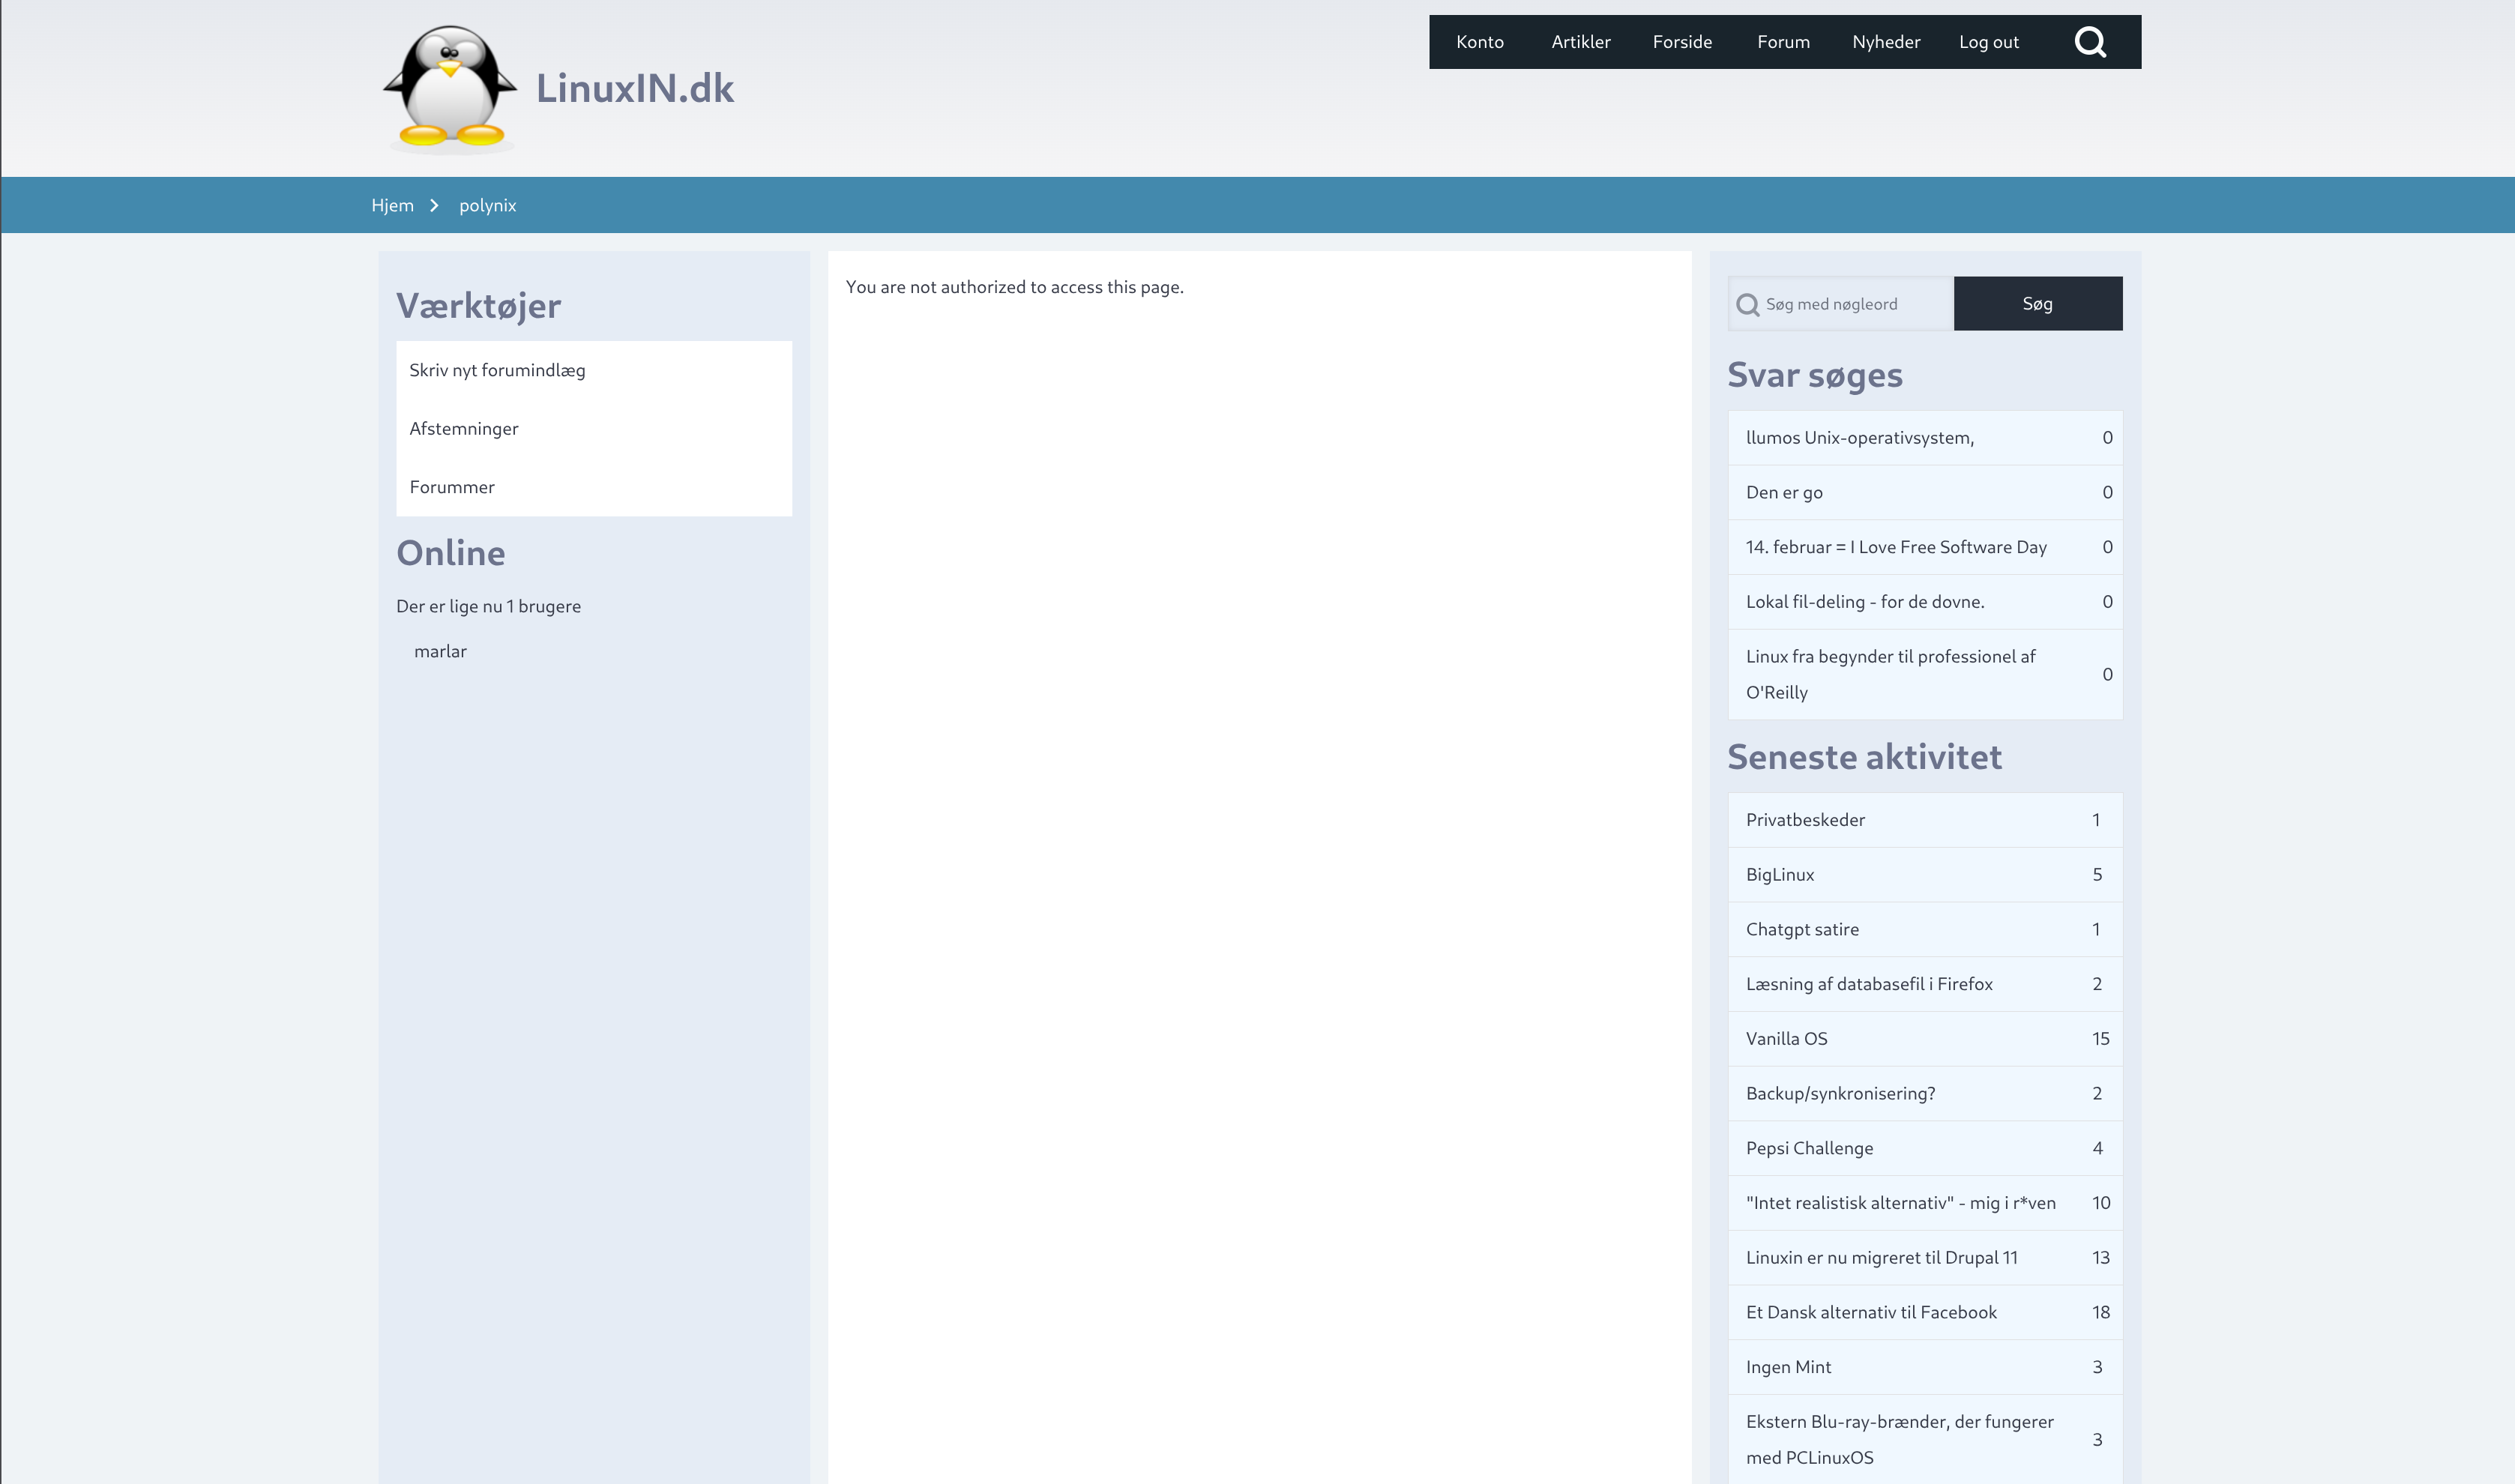Screen dimensions: 2515x1484
Task: Open Skriv nyt forumindlæg
Action: (x=497, y=370)
